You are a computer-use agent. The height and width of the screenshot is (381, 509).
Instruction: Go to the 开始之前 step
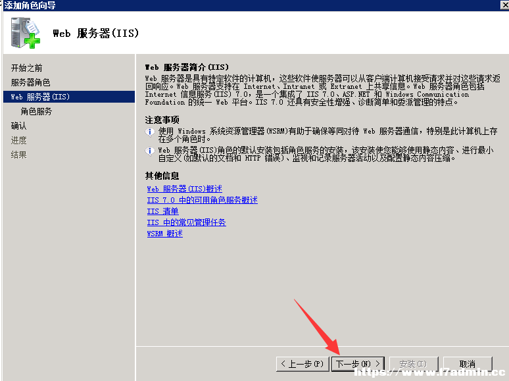(26, 68)
